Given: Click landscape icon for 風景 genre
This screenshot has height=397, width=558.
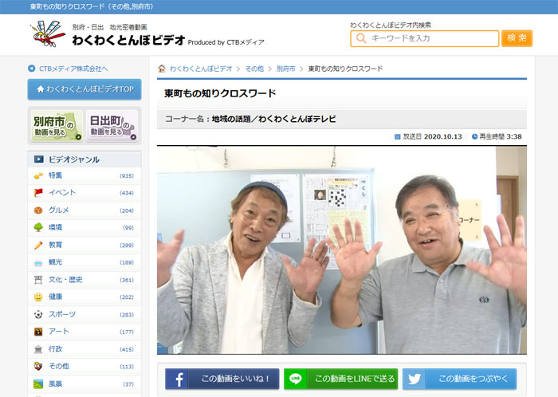Looking at the screenshot, I should coord(38,383).
